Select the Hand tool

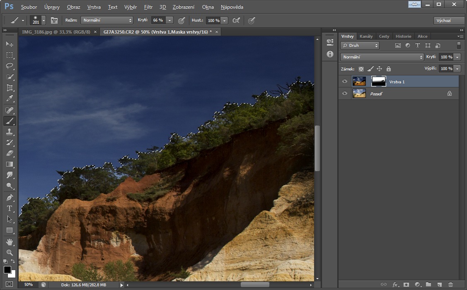(x=10, y=242)
